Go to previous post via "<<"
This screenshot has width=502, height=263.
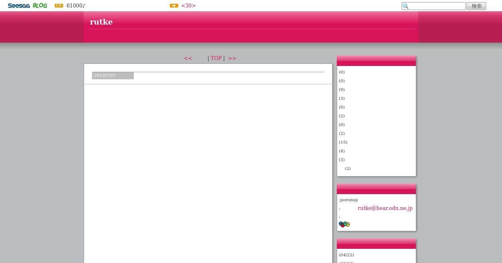[x=188, y=58]
